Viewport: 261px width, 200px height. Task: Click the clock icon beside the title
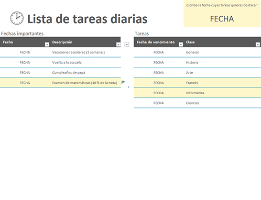pyautogui.click(x=17, y=18)
